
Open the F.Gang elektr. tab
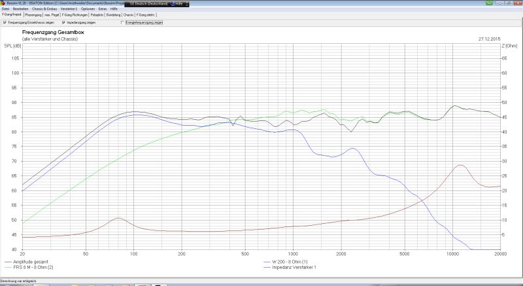pyautogui.click(x=145, y=14)
